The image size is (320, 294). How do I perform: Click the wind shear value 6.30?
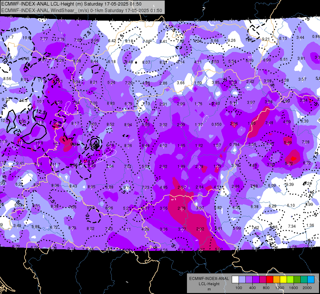click(x=305, y=121)
